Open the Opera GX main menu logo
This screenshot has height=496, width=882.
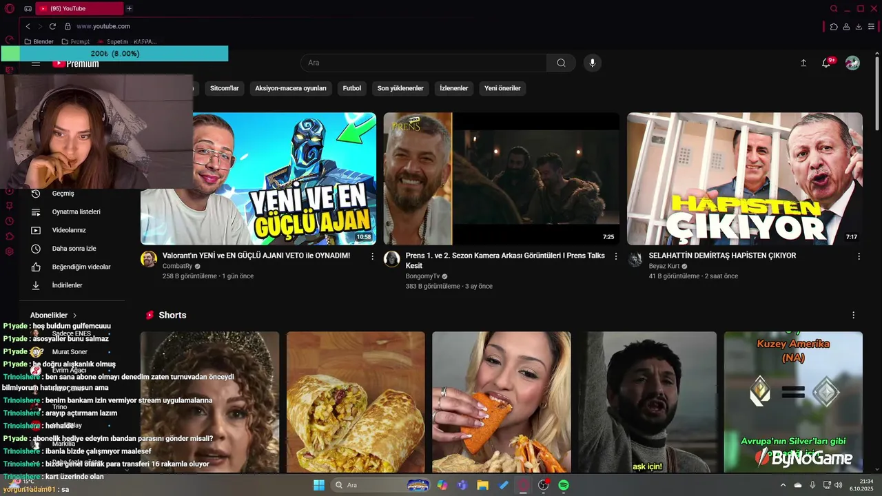pos(10,8)
